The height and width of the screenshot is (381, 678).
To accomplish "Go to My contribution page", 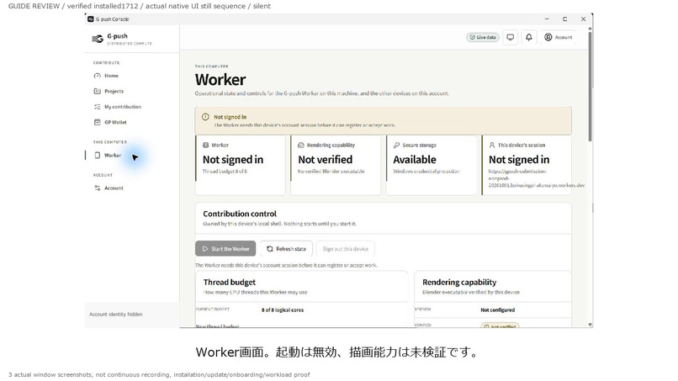I will coord(118,107).
